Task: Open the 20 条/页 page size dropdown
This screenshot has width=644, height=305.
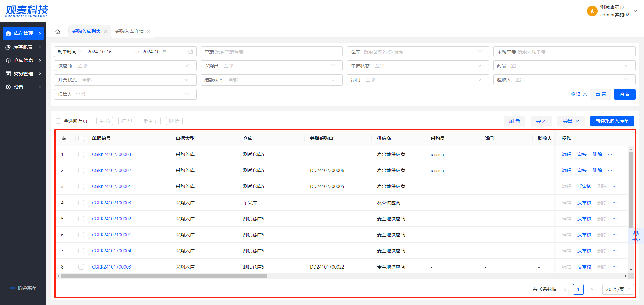Action: coord(618,289)
